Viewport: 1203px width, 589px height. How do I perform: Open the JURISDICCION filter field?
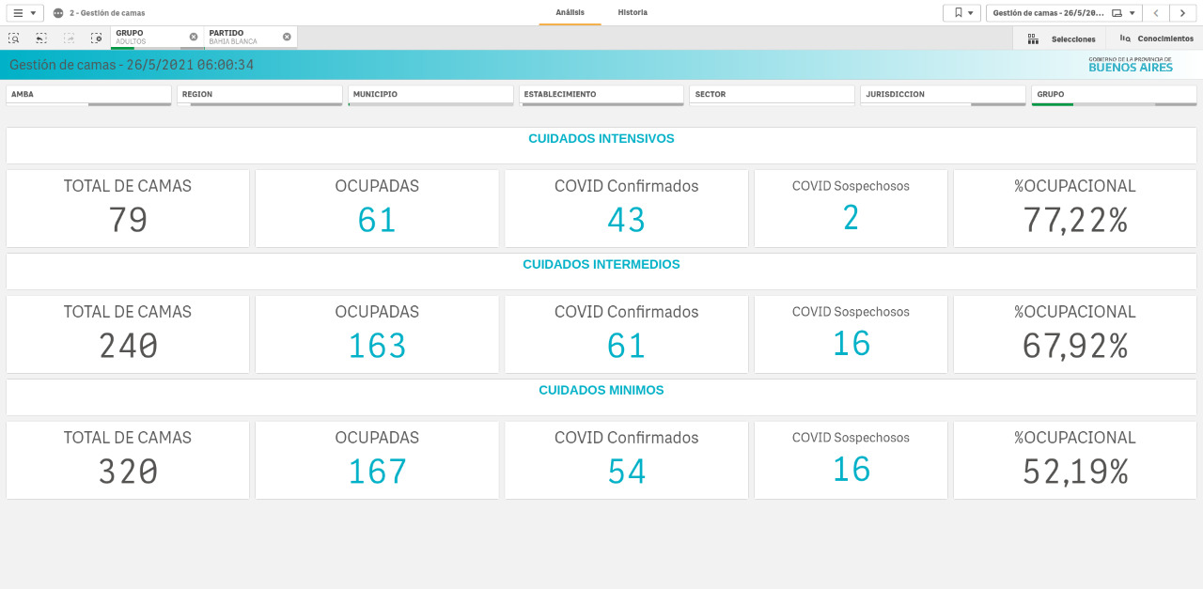[x=943, y=95]
